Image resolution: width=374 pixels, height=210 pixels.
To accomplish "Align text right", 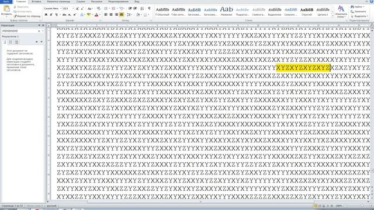I will [116, 15].
